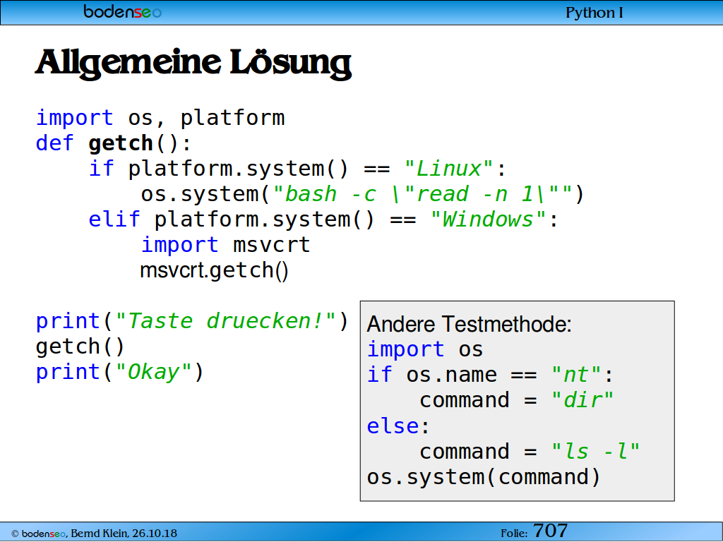Viewport: 723px width, 542px height.
Task: Click the 'import msvcrt' line
Action: click(225, 245)
